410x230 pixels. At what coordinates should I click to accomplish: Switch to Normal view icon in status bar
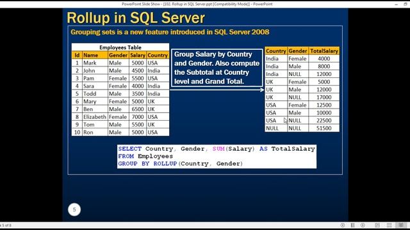[377, 225]
